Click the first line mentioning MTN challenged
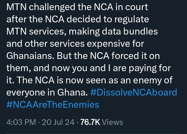 click(x=77, y=7)
